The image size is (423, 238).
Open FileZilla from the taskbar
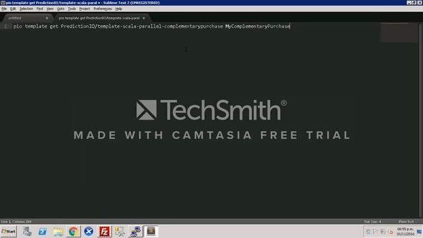pos(104,231)
